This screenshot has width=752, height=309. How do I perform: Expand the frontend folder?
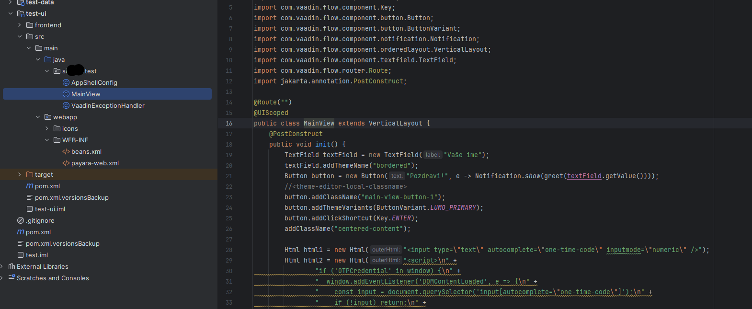point(20,25)
